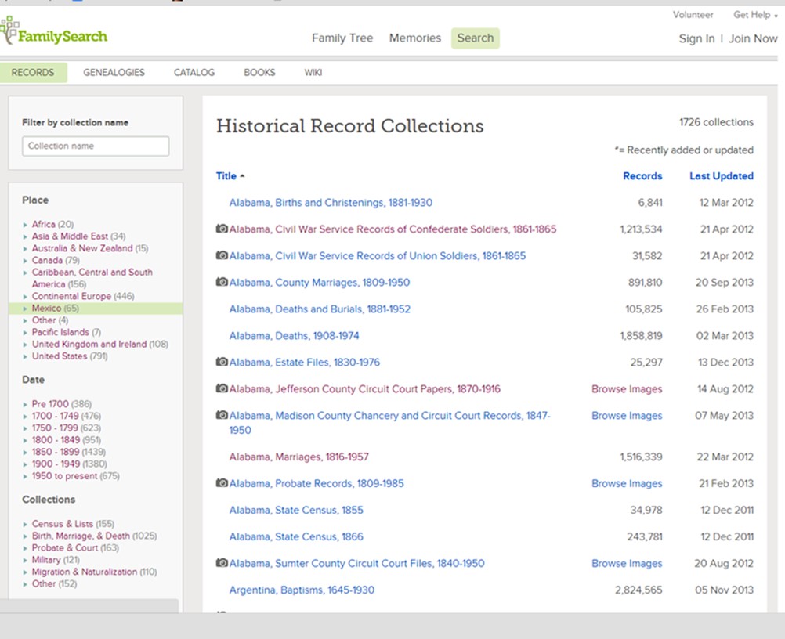The height and width of the screenshot is (639, 785).
Task: Open Alabama Union Soldiers service records collection
Action: tap(378, 256)
